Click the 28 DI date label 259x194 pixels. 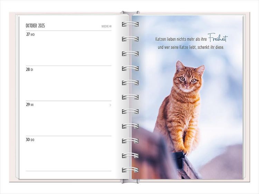[30, 70]
